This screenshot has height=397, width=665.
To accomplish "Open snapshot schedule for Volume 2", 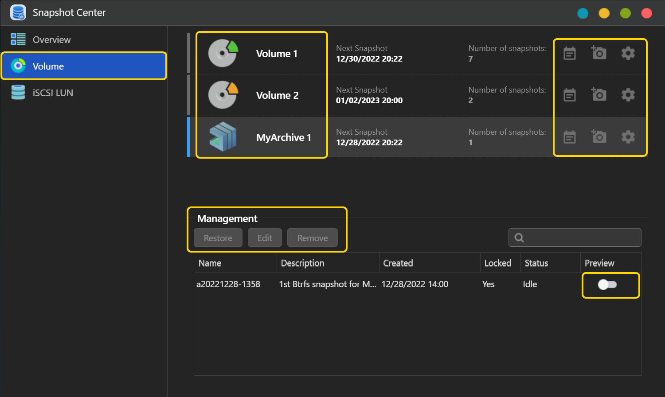I will [570, 95].
